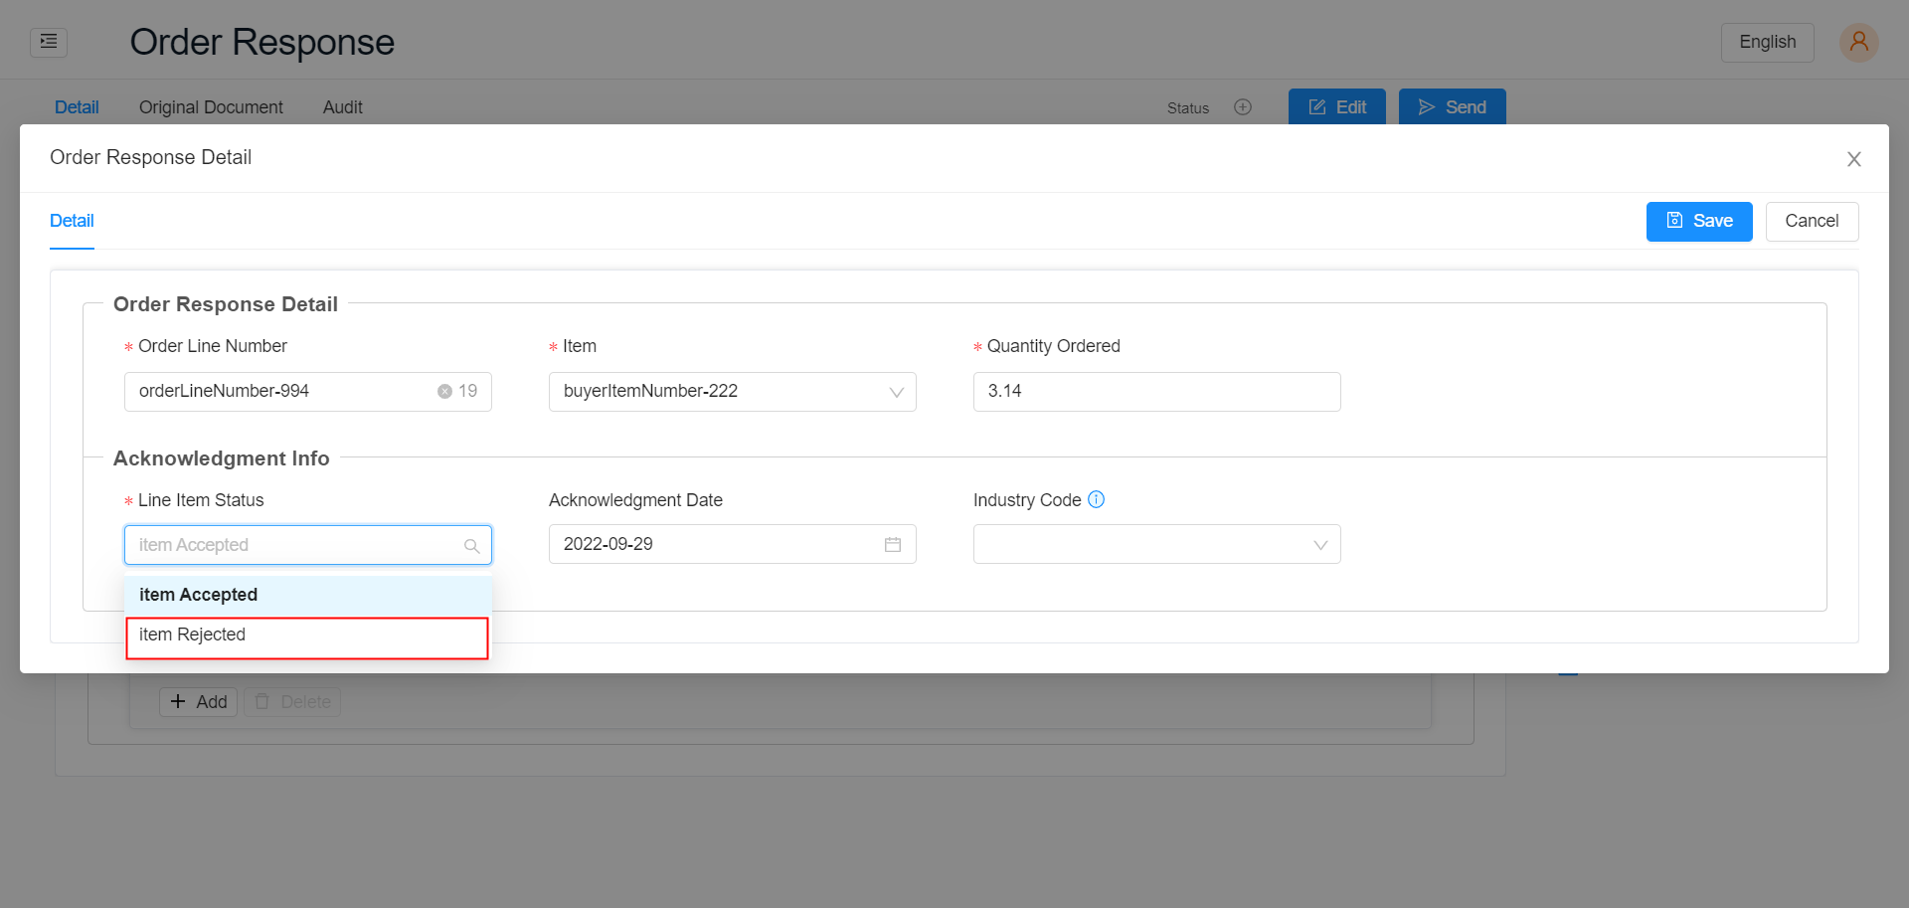Cancel the order response edits
This screenshot has height=908, width=1909.
[x=1812, y=221]
